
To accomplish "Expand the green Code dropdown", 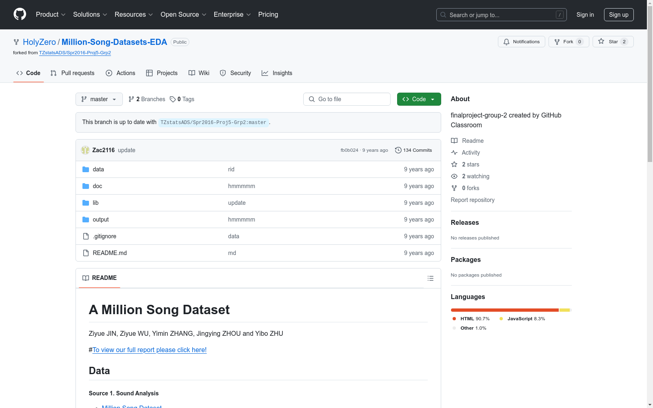I will [419, 99].
